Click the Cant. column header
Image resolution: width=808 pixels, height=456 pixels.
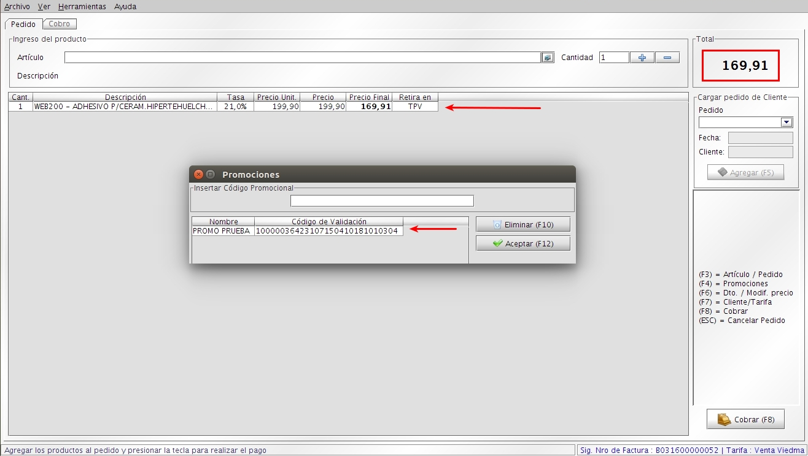pos(21,97)
